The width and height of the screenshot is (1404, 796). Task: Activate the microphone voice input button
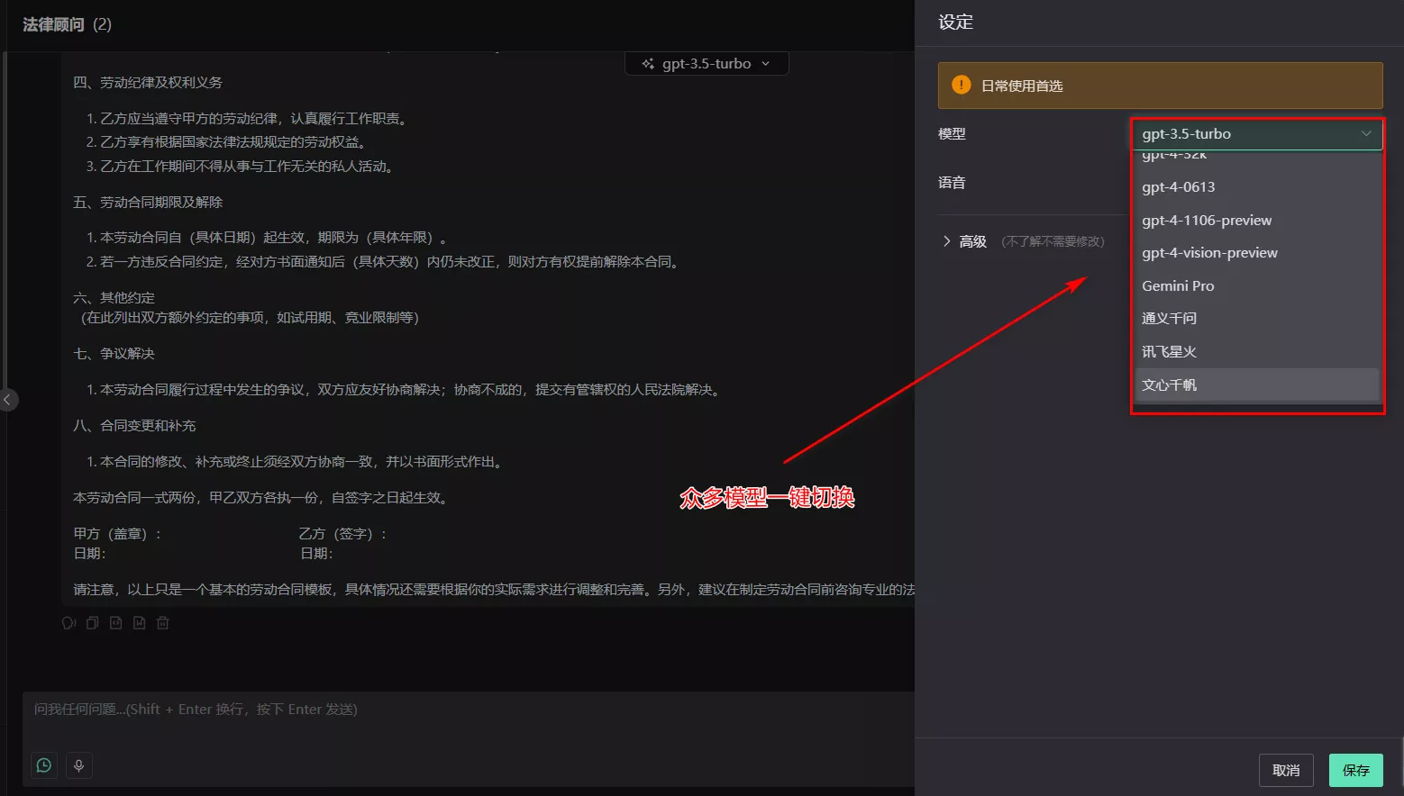pos(79,765)
